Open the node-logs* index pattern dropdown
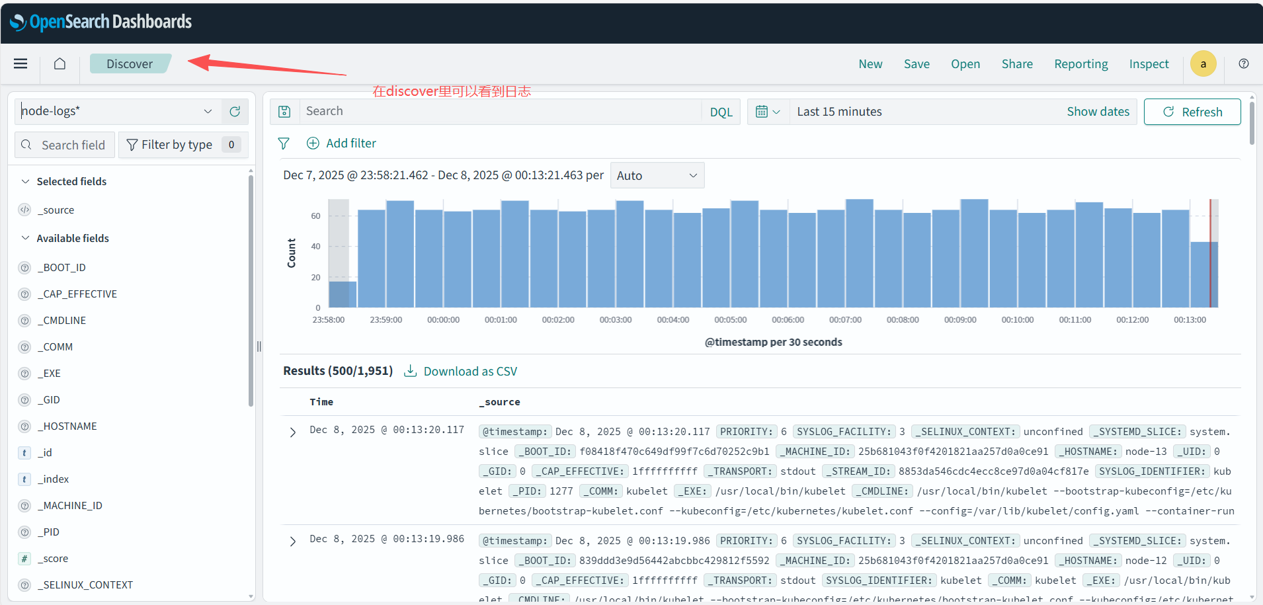 point(118,112)
